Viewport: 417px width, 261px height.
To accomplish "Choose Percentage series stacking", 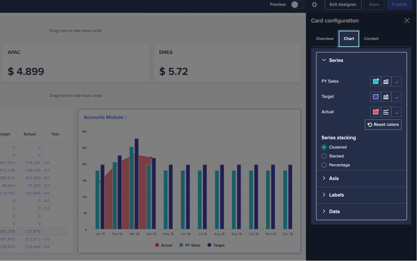I will tap(324, 165).
